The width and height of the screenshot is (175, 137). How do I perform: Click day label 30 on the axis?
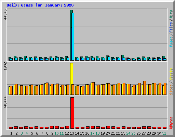[x=159, y=133]
